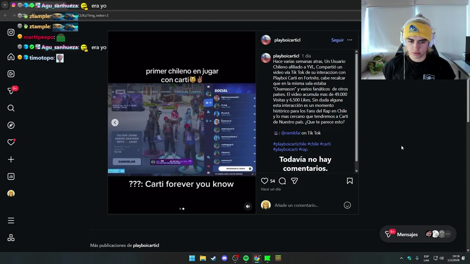Screen dimensions: 470x264
Task: Switch to Chrome in taskbar
Action: [257, 258]
